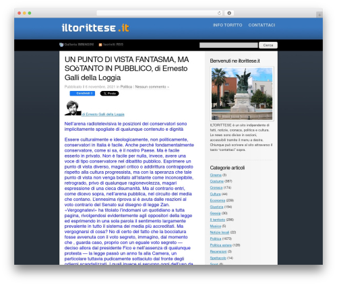
Task: Open a new tab with plus button
Action: [x=319, y=15]
